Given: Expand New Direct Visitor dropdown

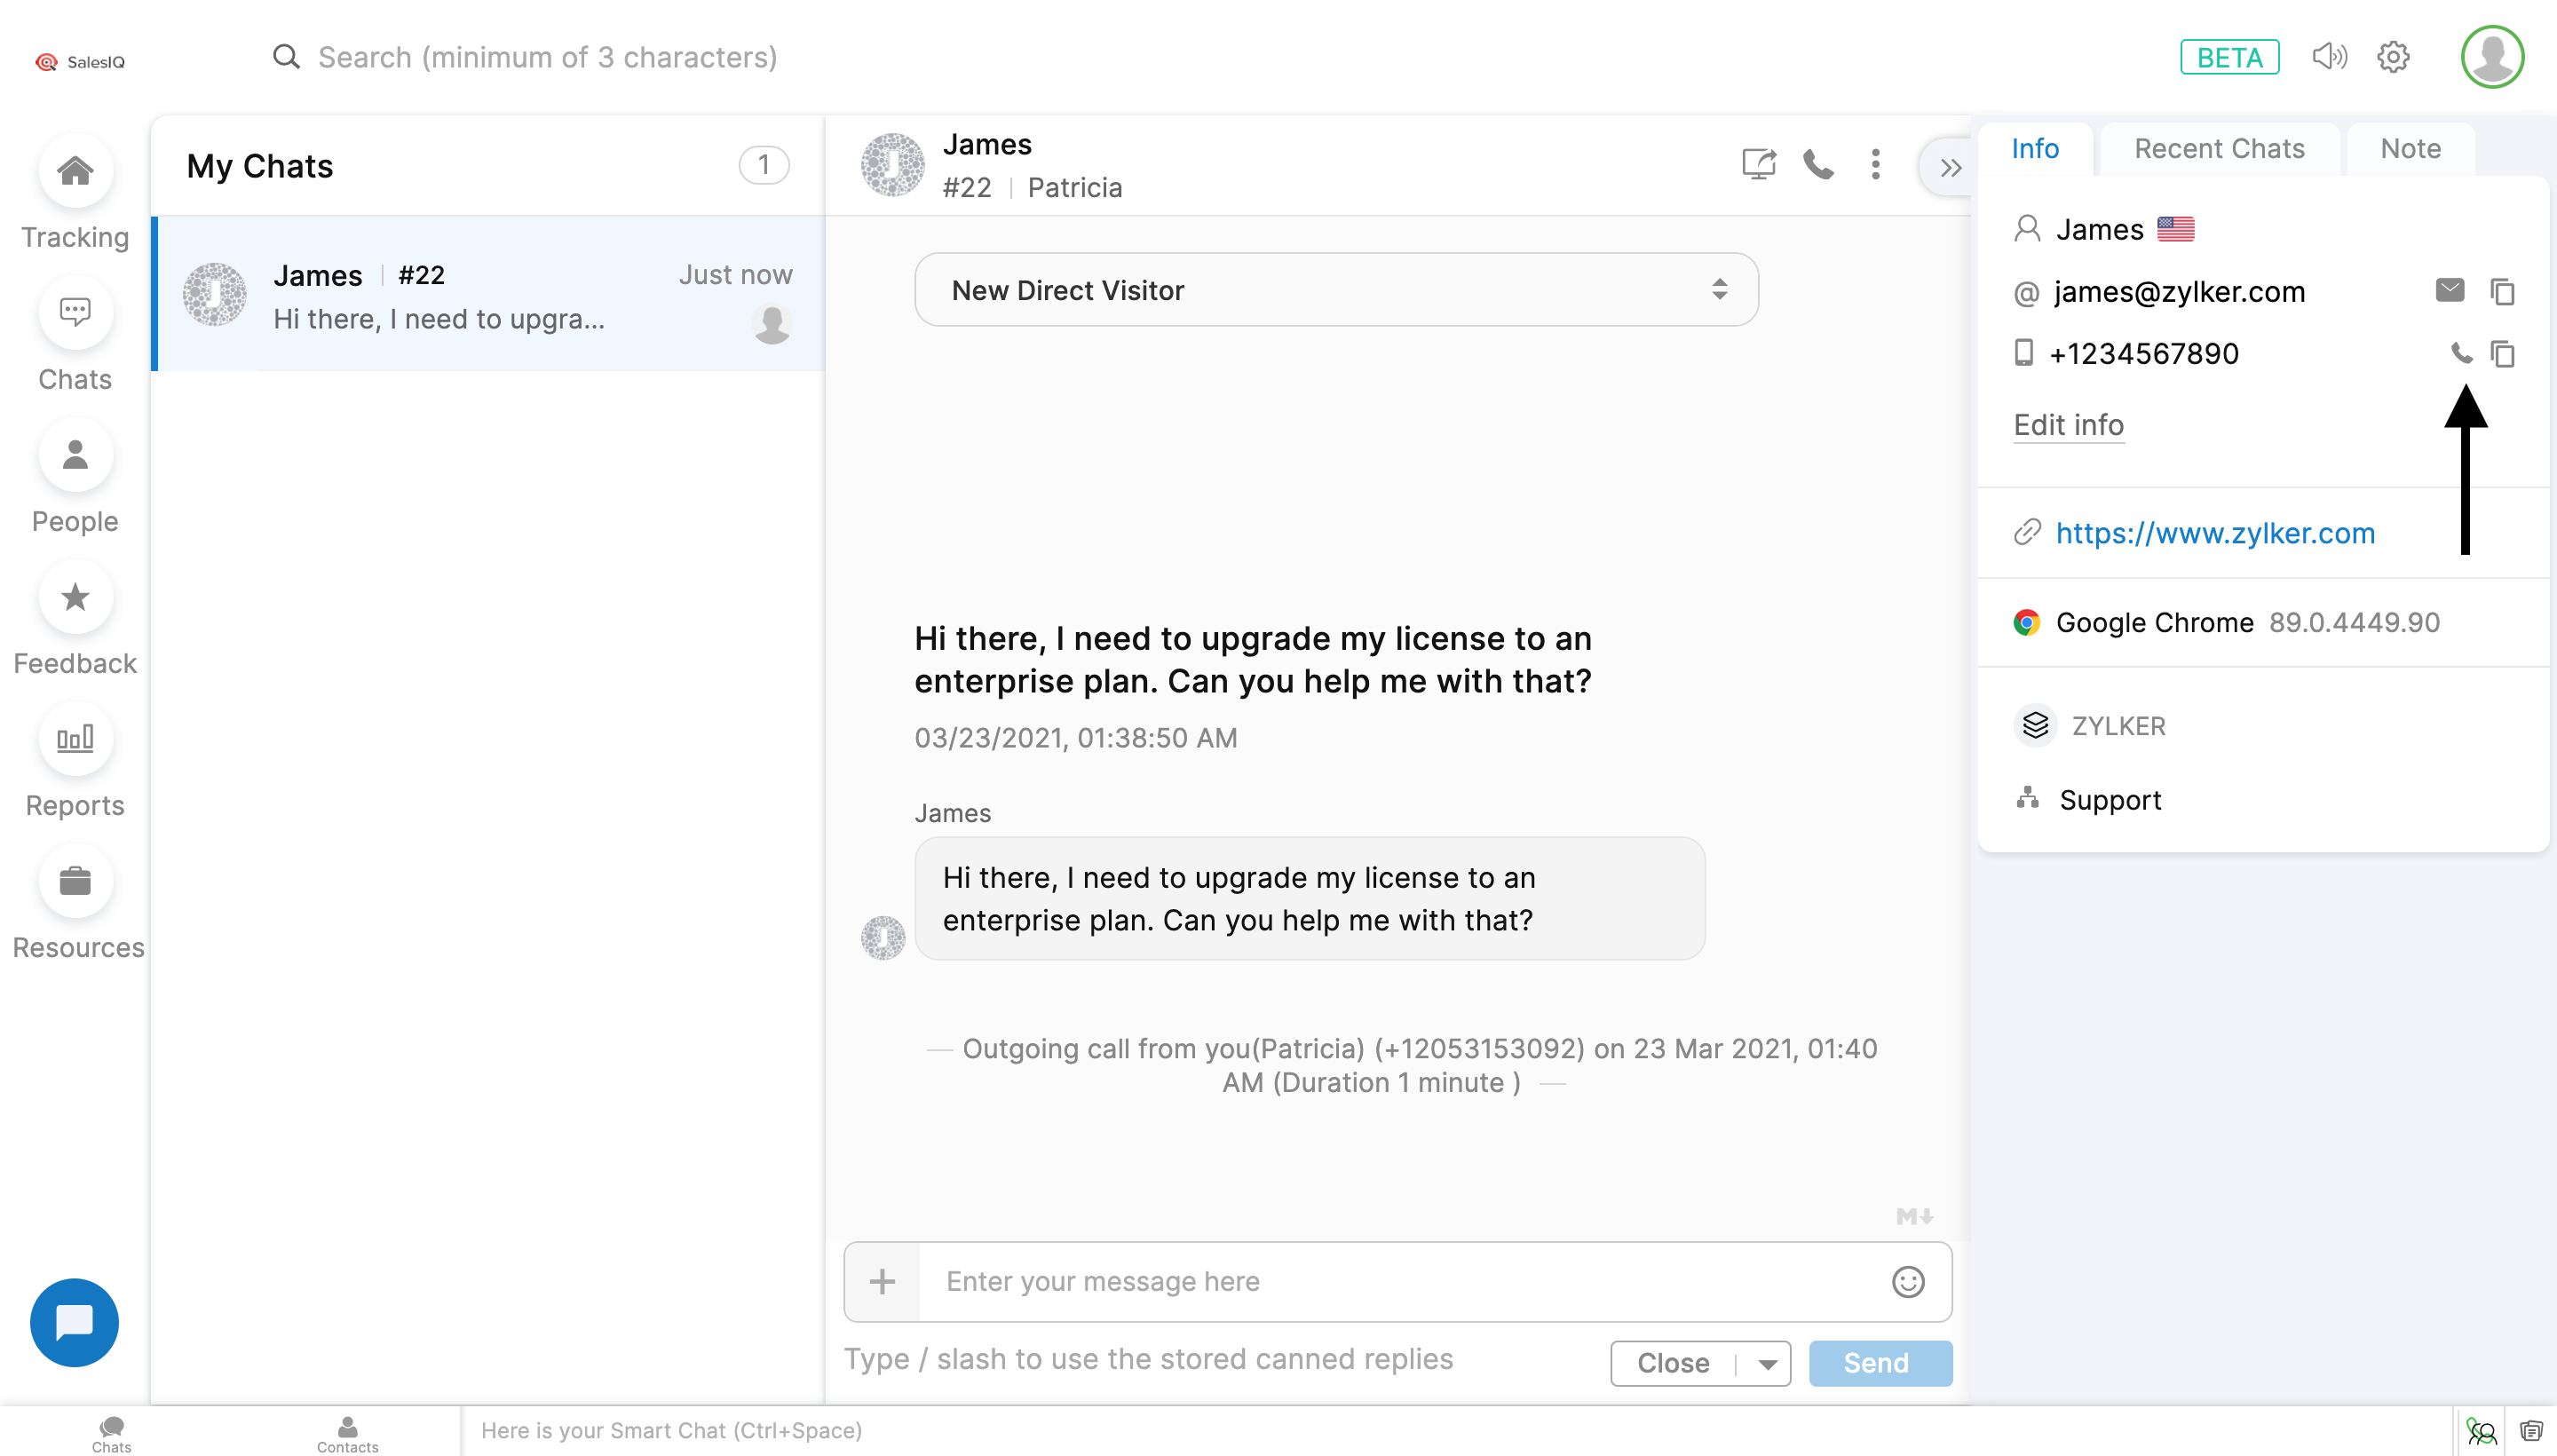Looking at the screenshot, I should [1336, 290].
